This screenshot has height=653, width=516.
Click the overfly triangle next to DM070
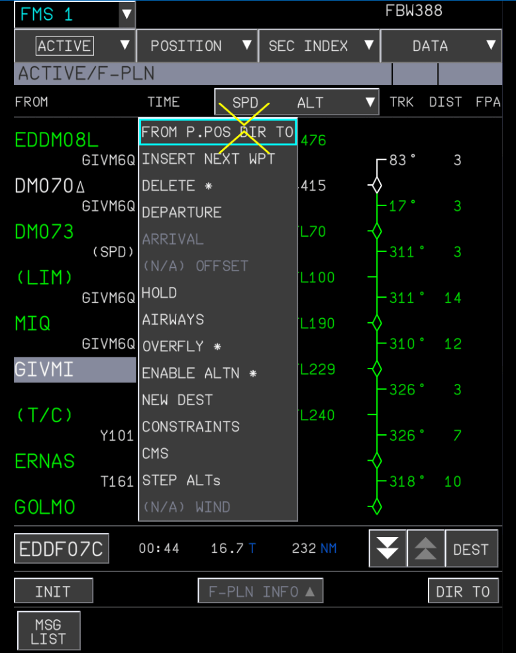81,188
